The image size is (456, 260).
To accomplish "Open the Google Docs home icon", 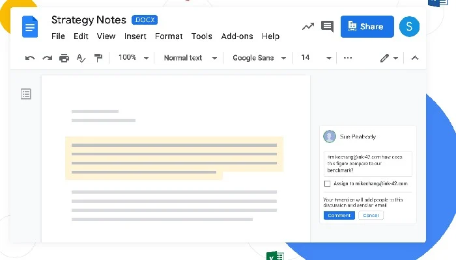I will [30, 27].
